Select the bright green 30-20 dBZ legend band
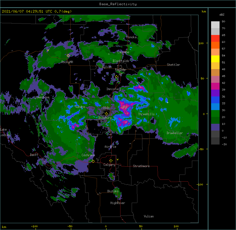236x230 pixels. [215, 114]
